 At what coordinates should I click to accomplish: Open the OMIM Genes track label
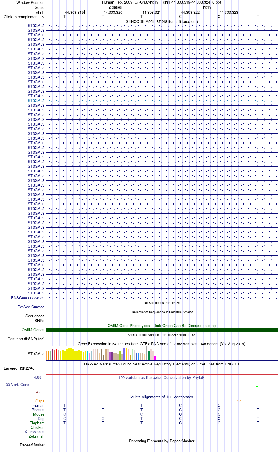[x=33, y=330]
